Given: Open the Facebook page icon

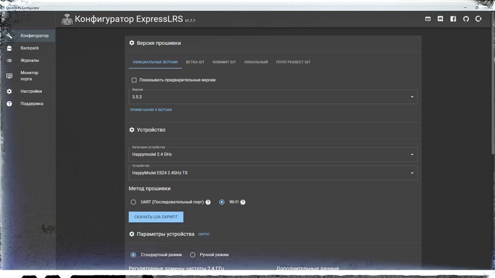Looking at the screenshot, I should pyautogui.click(x=453, y=19).
